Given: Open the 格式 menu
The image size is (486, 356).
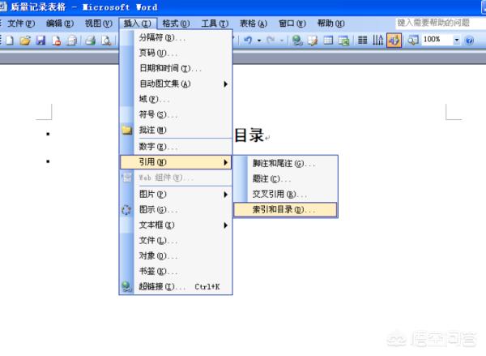Looking at the screenshot, I should coord(176,24).
